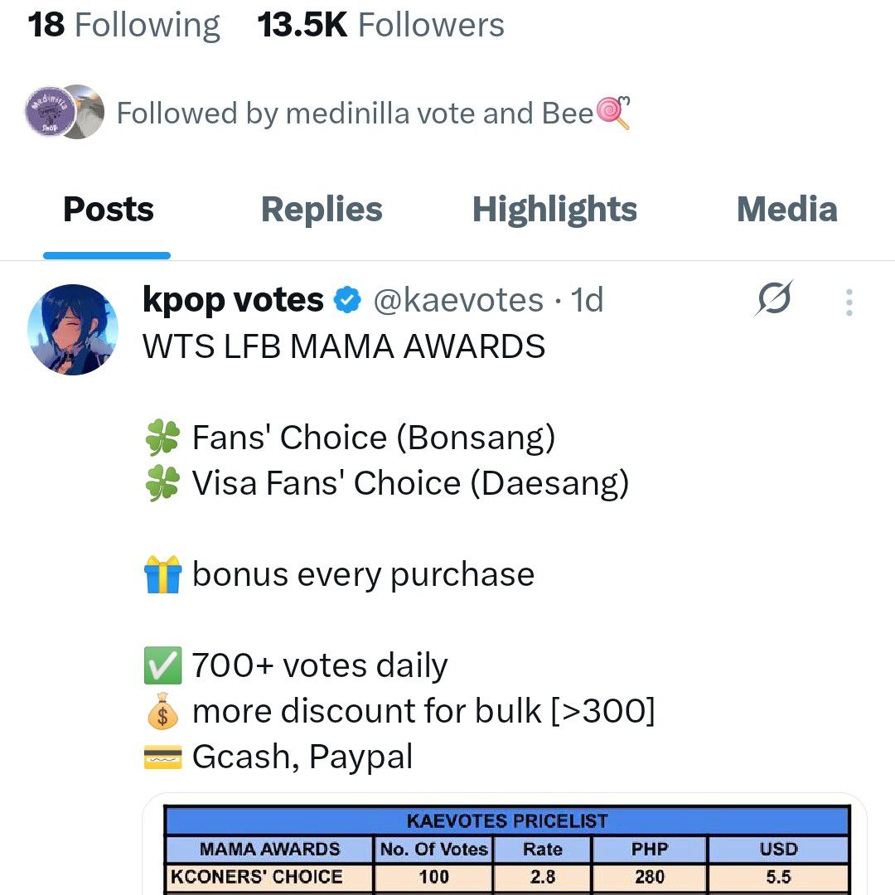Screen dimensions: 895x895
Task: Switch to the Highlights tab
Action: point(554,210)
